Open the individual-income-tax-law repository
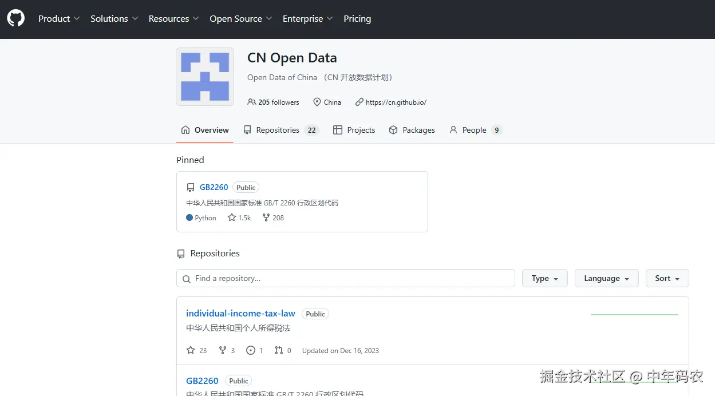Viewport: 715px width, 396px height. coord(240,313)
